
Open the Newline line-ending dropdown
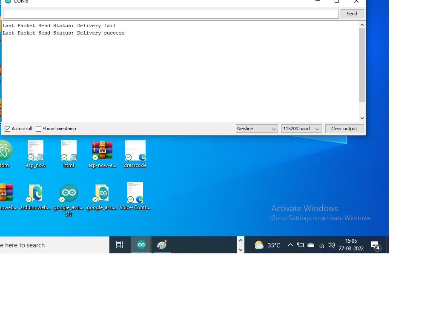[x=257, y=129]
